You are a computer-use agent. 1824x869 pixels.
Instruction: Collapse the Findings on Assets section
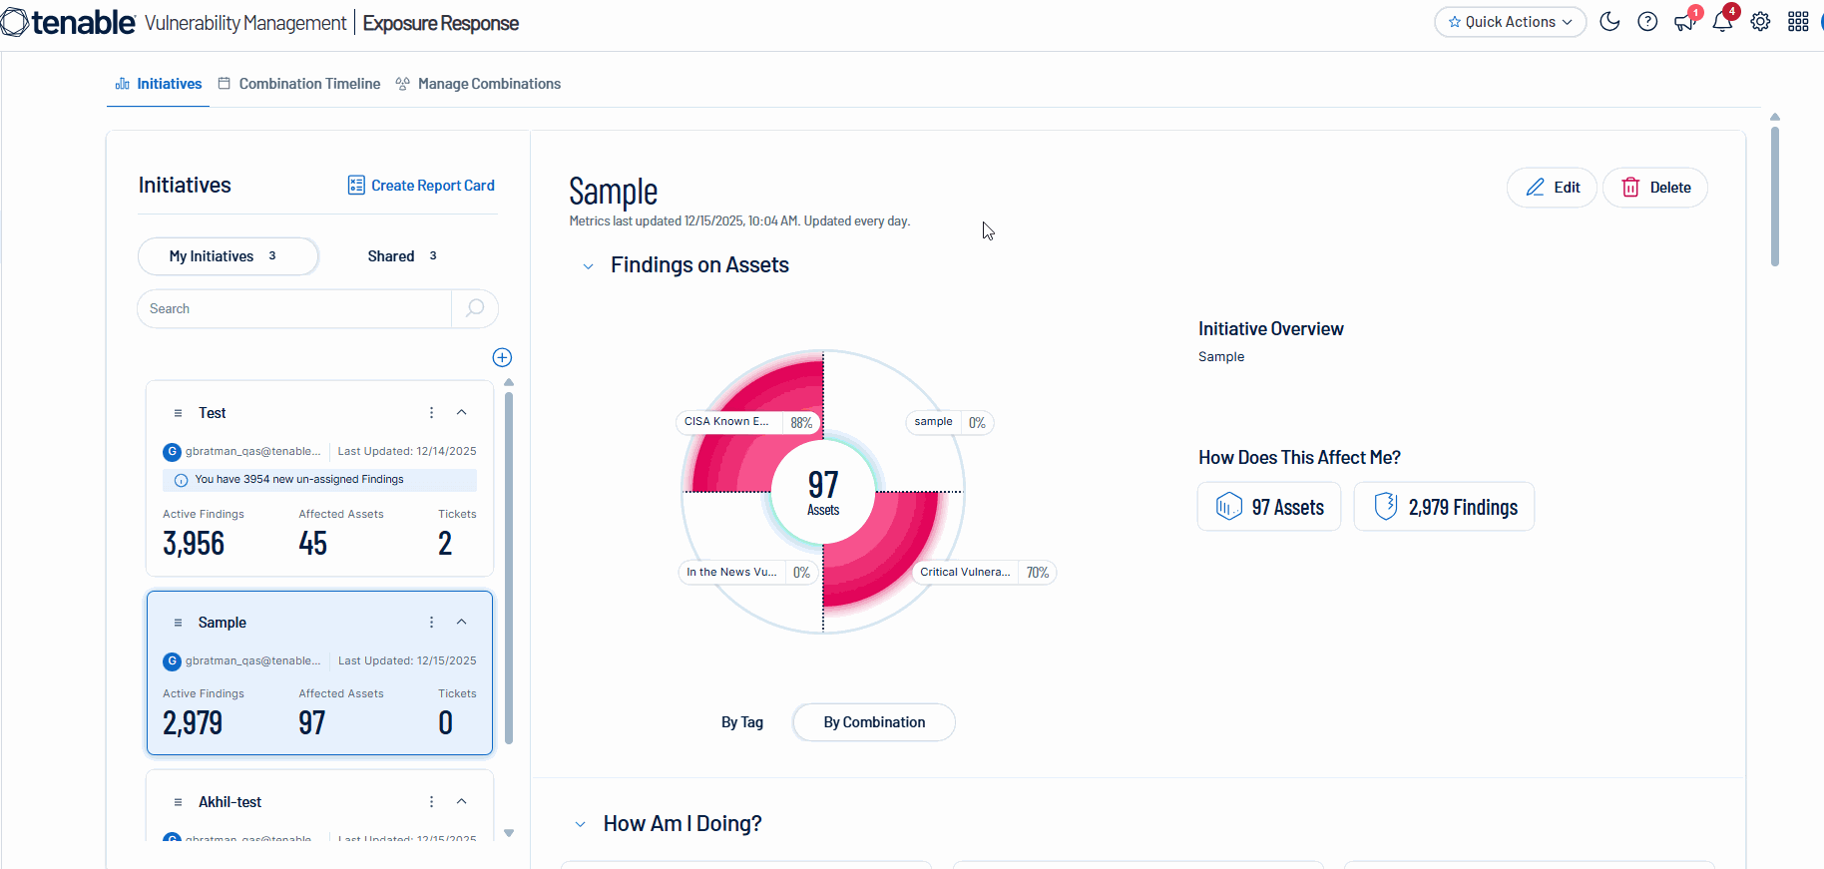pos(588,266)
